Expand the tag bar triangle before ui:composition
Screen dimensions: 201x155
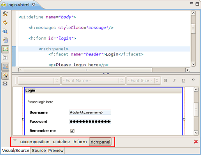click(x=15, y=140)
